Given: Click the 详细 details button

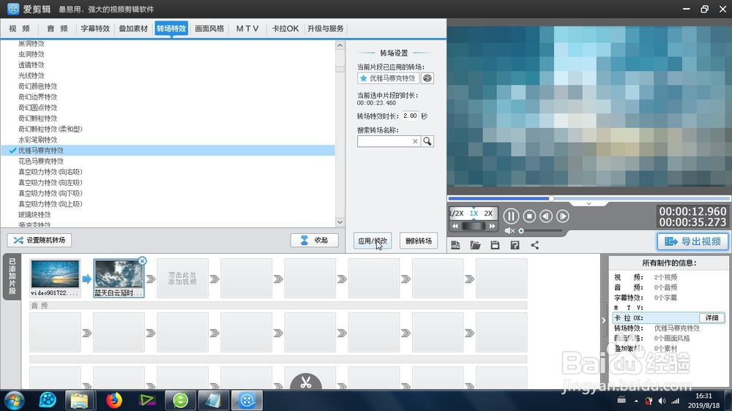Looking at the screenshot, I should pyautogui.click(x=712, y=317).
